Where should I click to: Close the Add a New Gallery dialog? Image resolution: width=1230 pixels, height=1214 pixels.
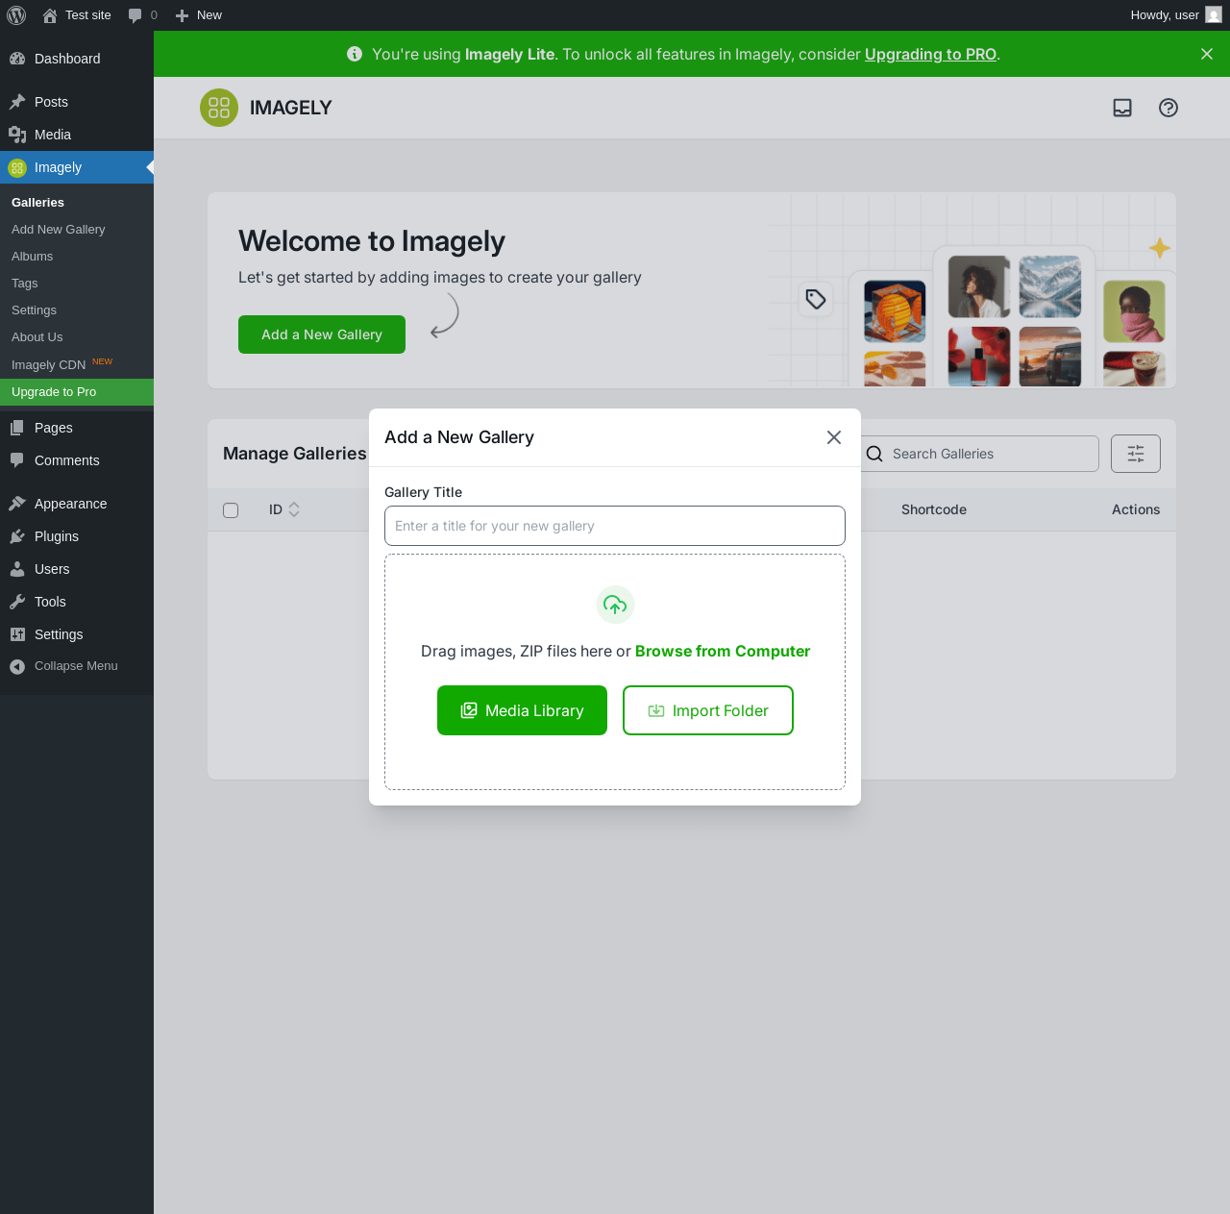pyautogui.click(x=834, y=437)
